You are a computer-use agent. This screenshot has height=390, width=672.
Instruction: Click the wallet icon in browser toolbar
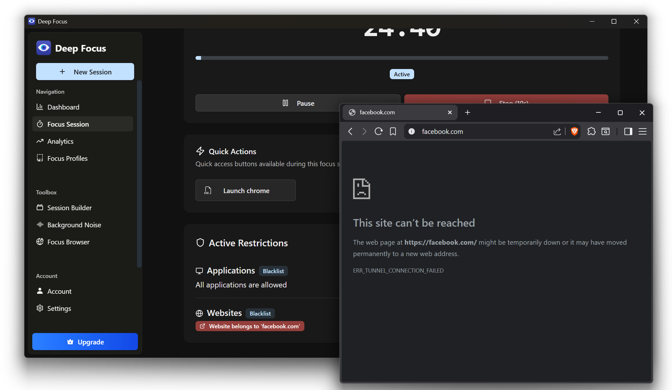tap(606, 131)
